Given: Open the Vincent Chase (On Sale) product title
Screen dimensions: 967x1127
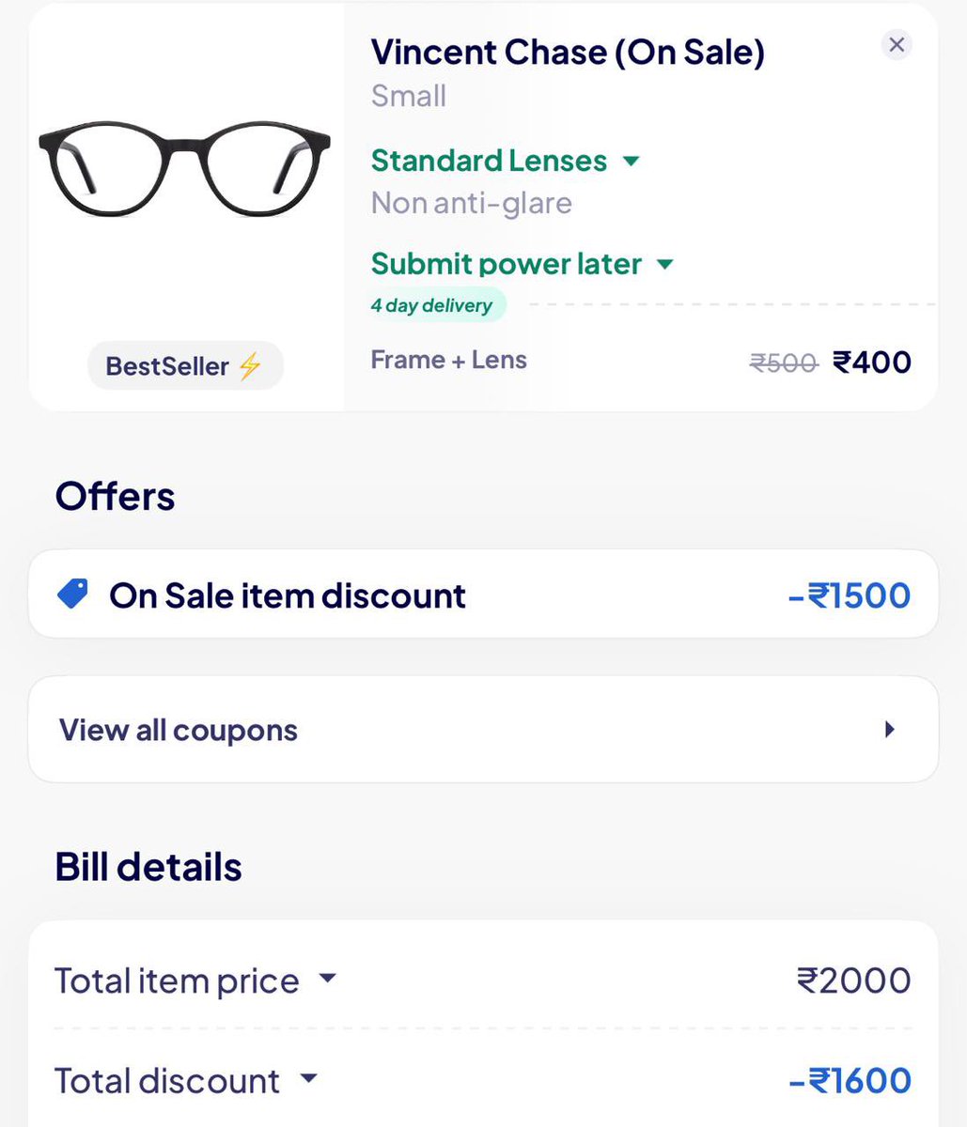Looking at the screenshot, I should [x=568, y=52].
